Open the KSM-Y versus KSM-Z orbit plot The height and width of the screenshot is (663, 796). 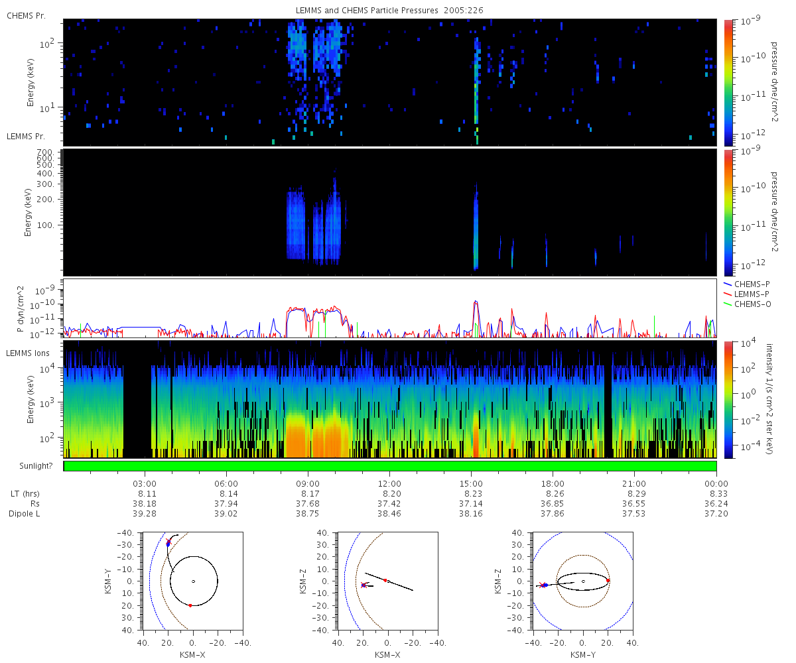[x=583, y=581]
